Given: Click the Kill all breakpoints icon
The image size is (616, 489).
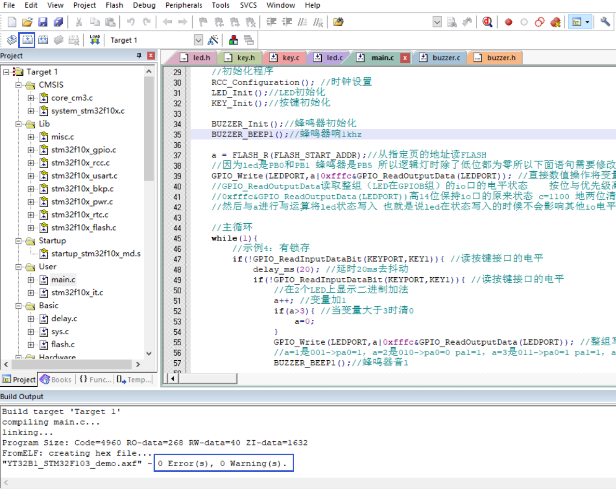Looking at the screenshot, I should click(x=555, y=22).
